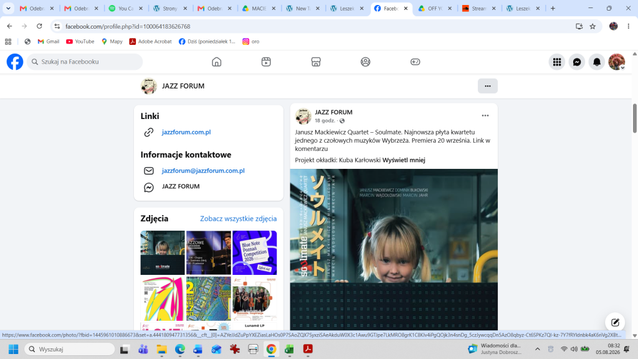
Task: Open the JAZZ FORUM page header options button
Action: pyautogui.click(x=487, y=86)
